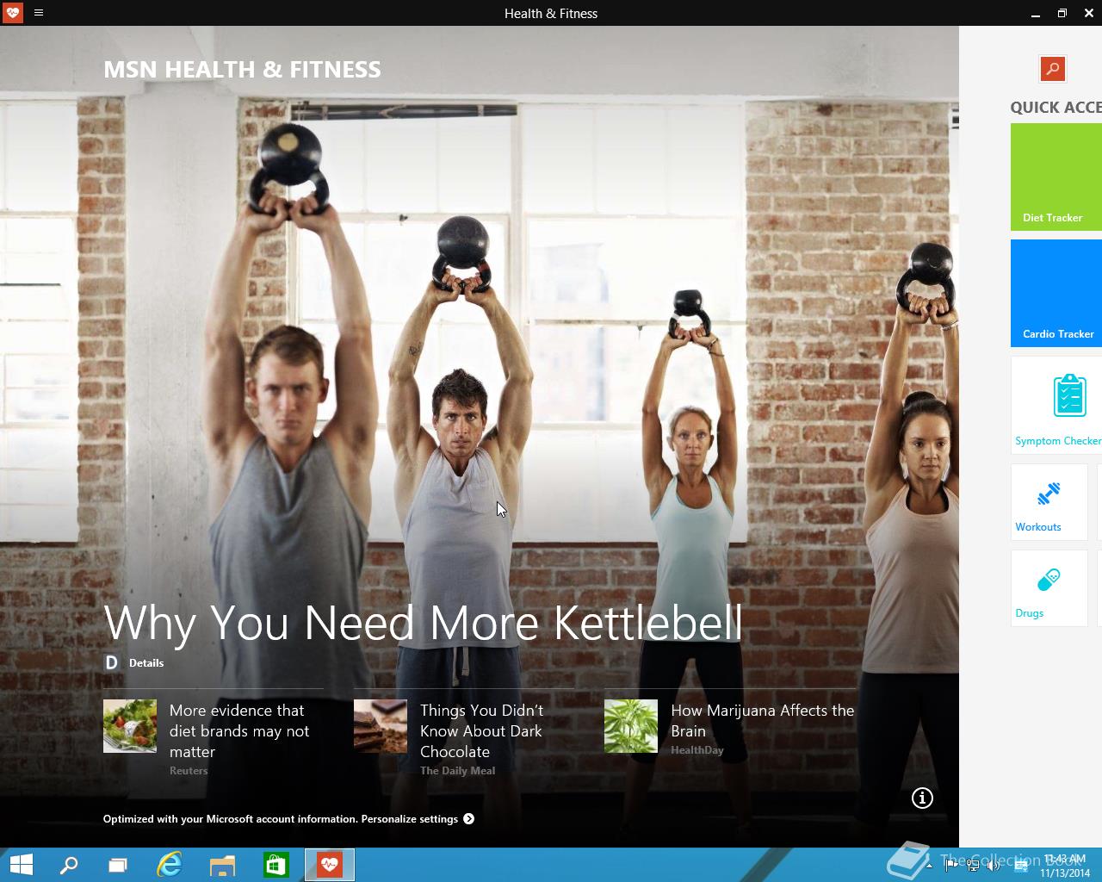The image size is (1102, 882).
Task: Click the Reuters source label
Action: (x=189, y=771)
